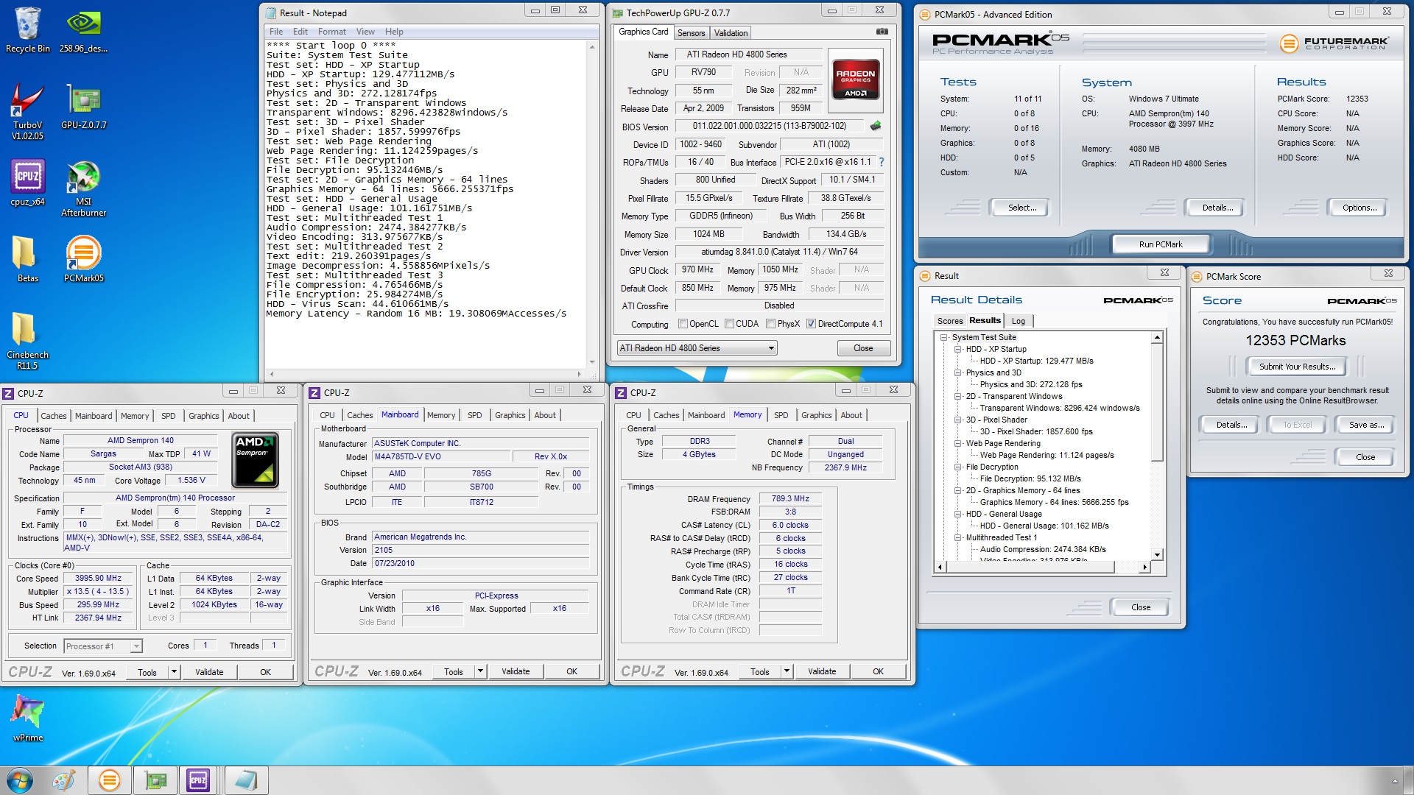Click the Run PCMark button
Image resolution: width=1414 pixels, height=795 pixels.
click(1160, 244)
